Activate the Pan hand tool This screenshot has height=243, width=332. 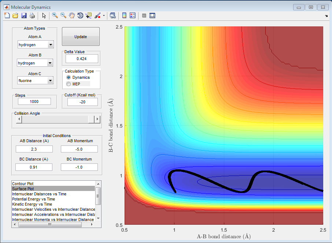point(72,15)
